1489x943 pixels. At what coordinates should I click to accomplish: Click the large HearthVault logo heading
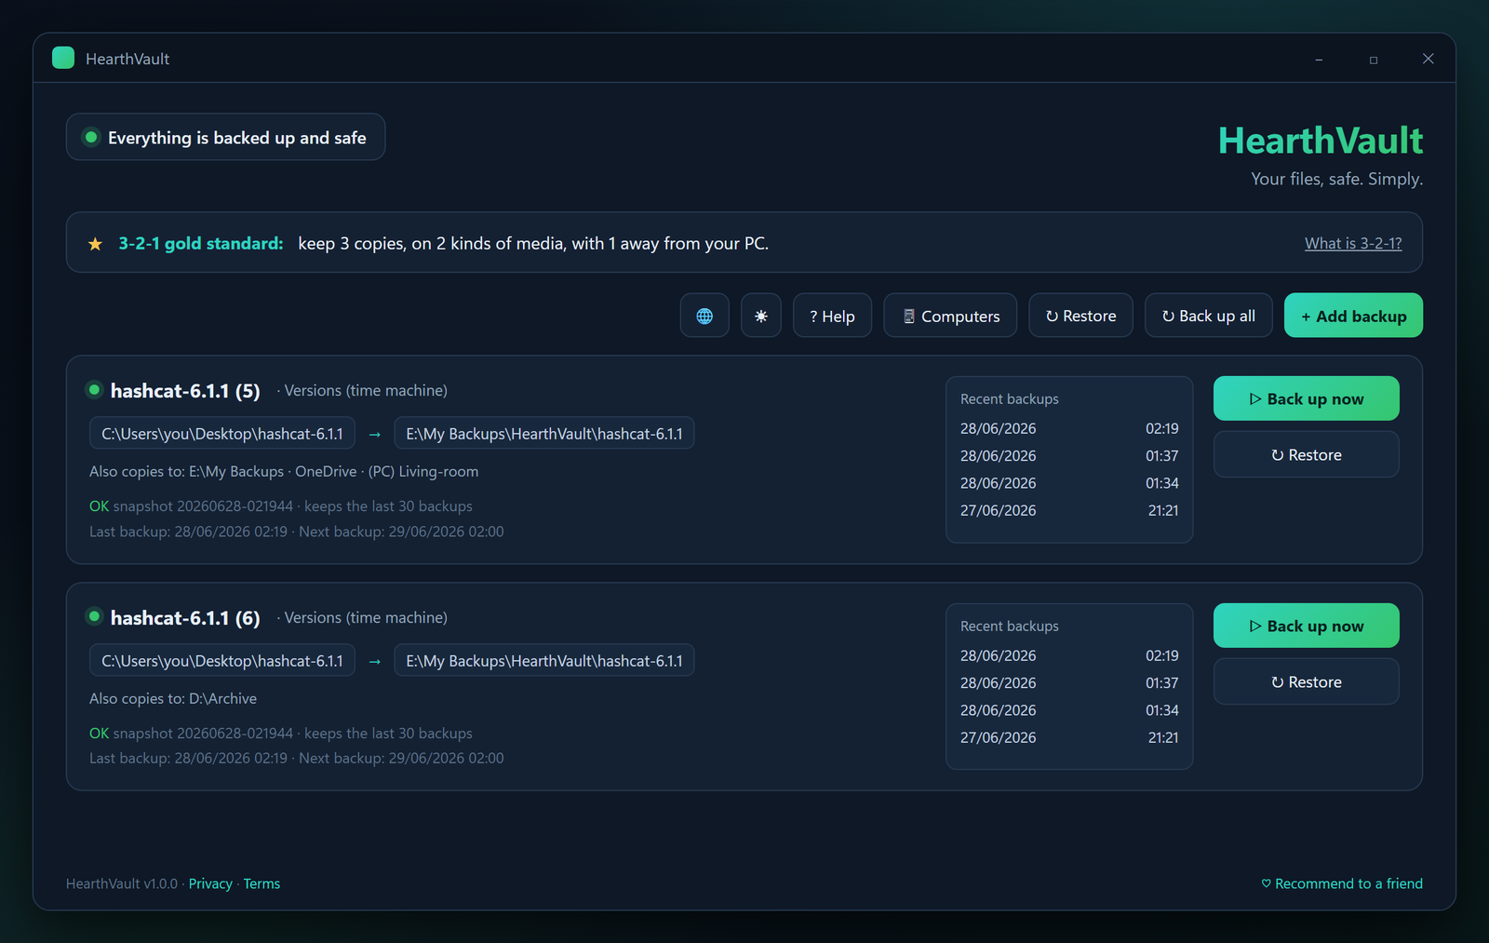coord(1321,141)
